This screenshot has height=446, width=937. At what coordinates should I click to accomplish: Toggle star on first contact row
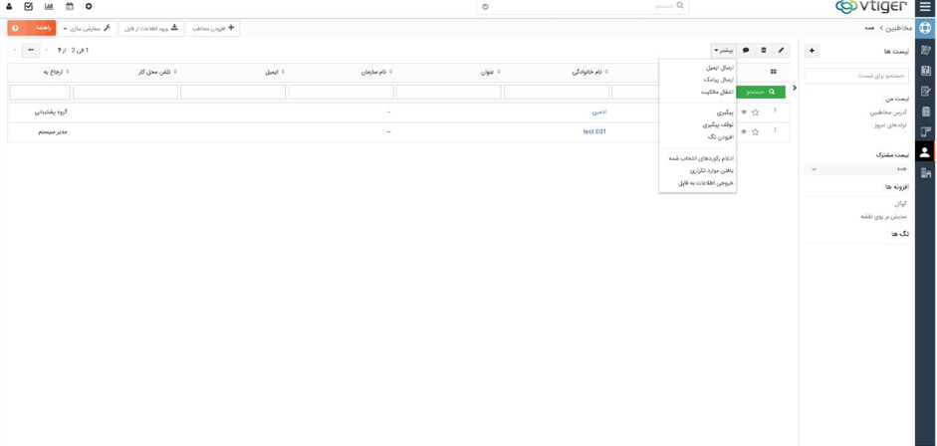(756, 112)
